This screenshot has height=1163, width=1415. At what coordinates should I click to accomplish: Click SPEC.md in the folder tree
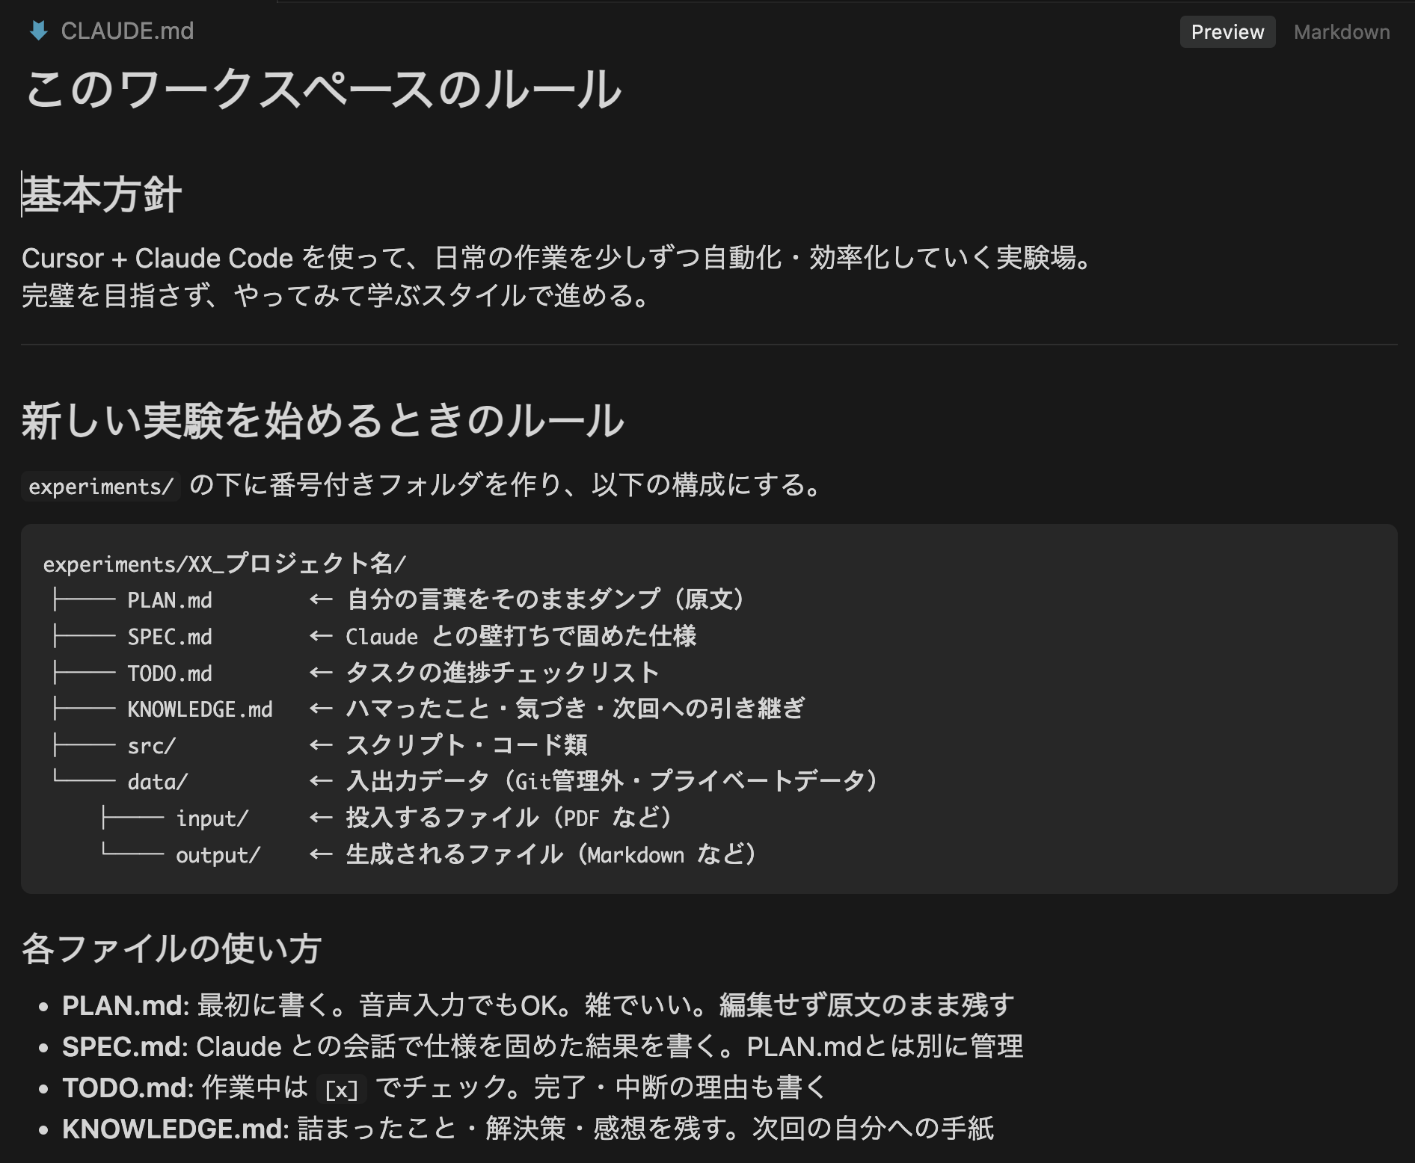170,637
